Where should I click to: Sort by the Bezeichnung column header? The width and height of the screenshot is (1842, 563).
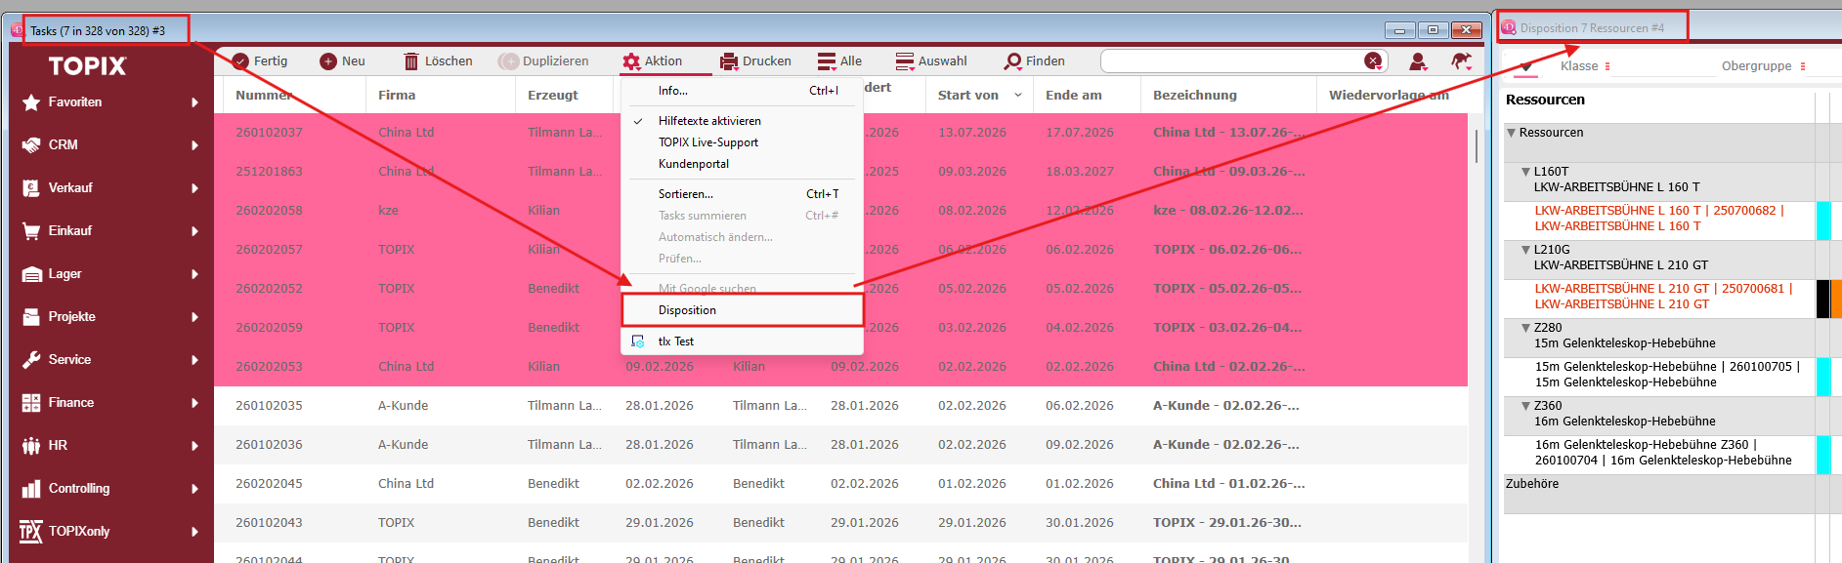[1195, 96]
